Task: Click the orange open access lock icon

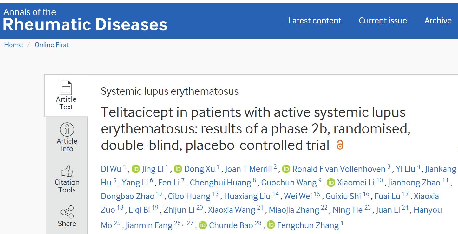Action: [x=340, y=145]
